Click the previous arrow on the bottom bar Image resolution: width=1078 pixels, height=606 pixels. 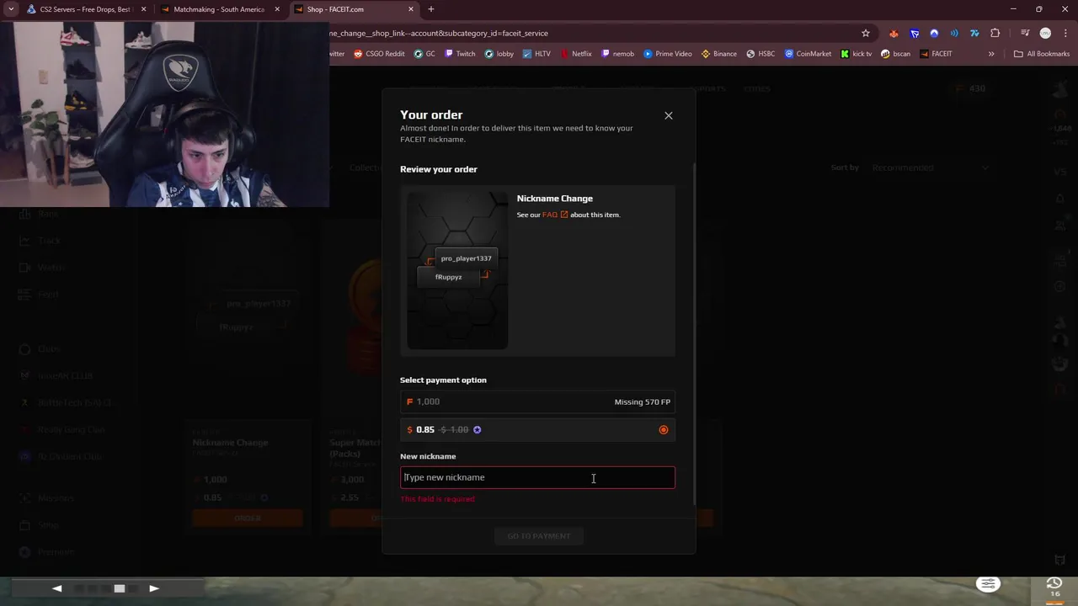[x=57, y=588]
